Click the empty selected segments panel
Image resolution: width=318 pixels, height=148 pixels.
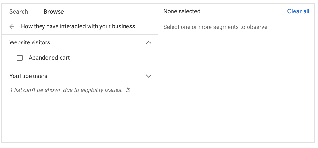[236, 87]
